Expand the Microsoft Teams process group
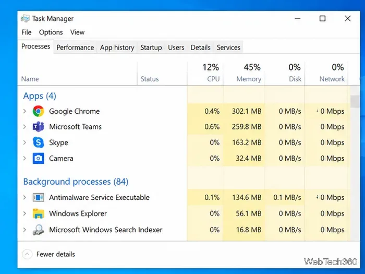The width and height of the screenshot is (365, 274). pos(25,127)
